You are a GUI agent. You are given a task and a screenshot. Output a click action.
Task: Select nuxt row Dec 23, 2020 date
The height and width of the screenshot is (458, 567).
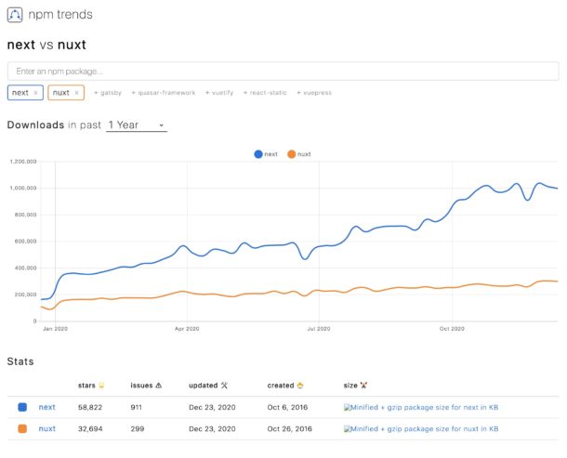click(x=212, y=429)
